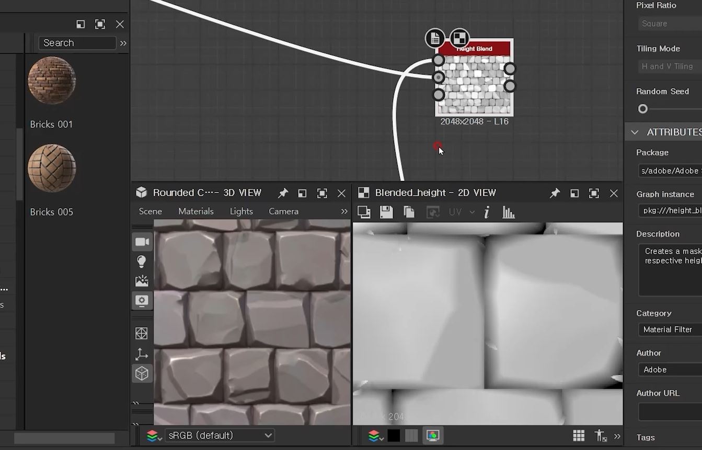
Task: Pin the Blended_height 2D view panel
Action: tap(555, 193)
